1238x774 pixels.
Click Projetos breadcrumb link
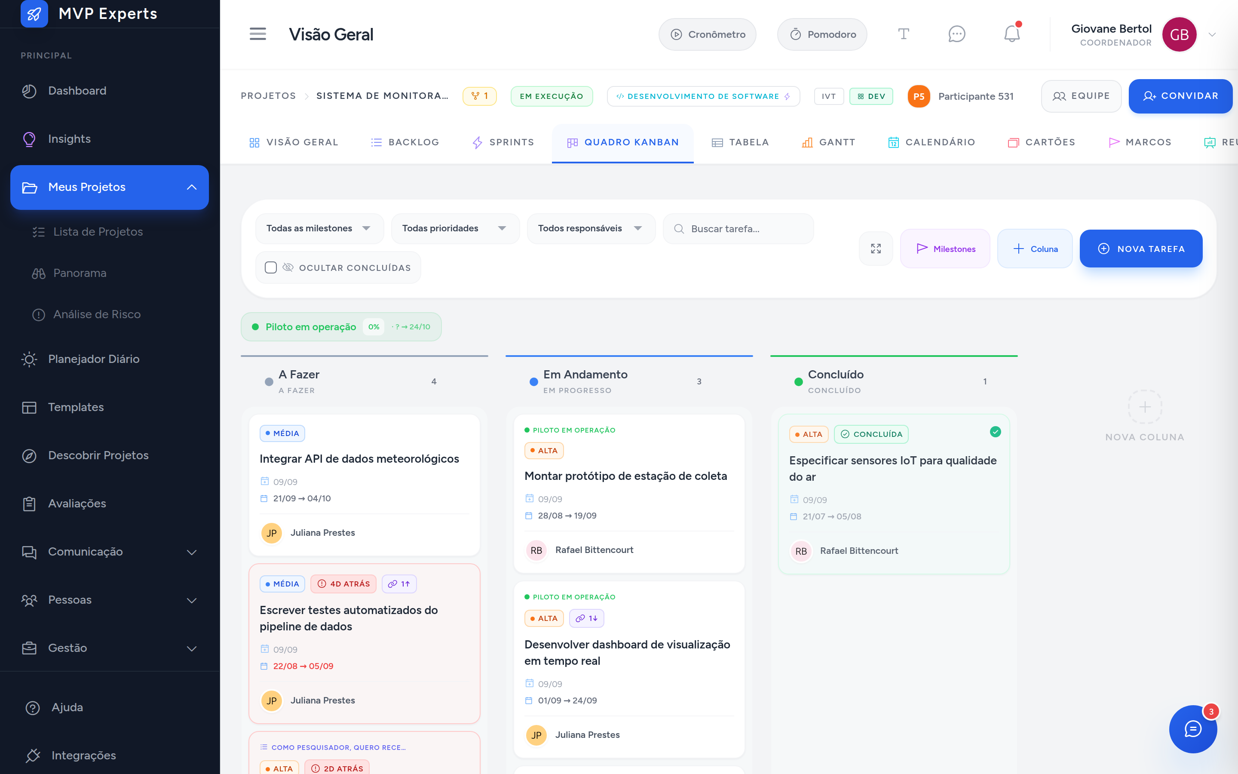[x=269, y=96]
